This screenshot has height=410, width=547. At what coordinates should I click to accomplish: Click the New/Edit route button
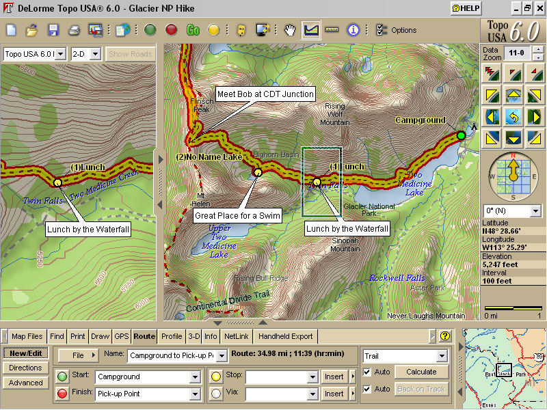(26, 353)
